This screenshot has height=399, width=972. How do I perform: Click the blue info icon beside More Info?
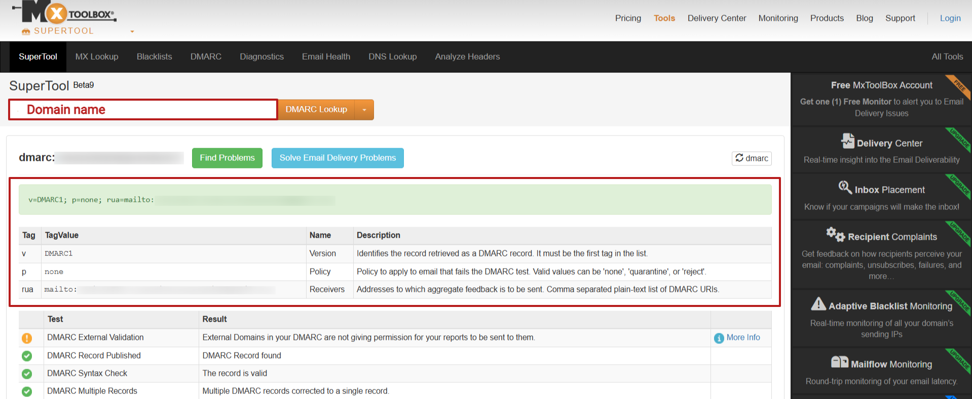[719, 338]
